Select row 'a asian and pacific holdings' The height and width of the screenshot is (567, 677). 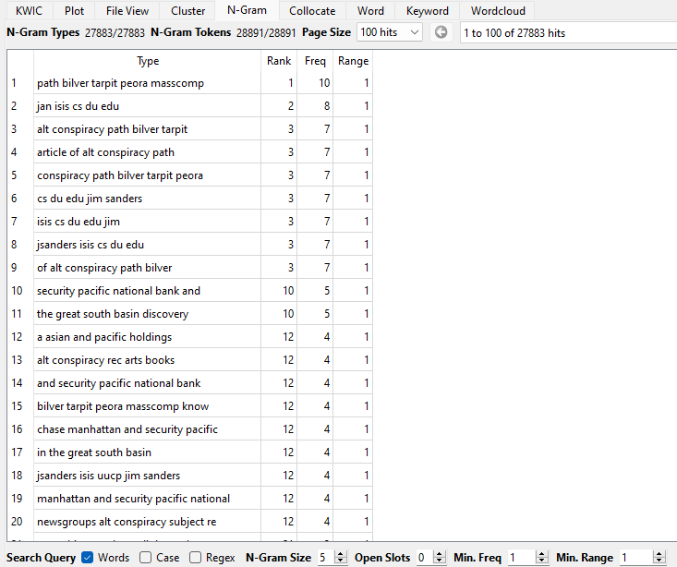pos(189,337)
